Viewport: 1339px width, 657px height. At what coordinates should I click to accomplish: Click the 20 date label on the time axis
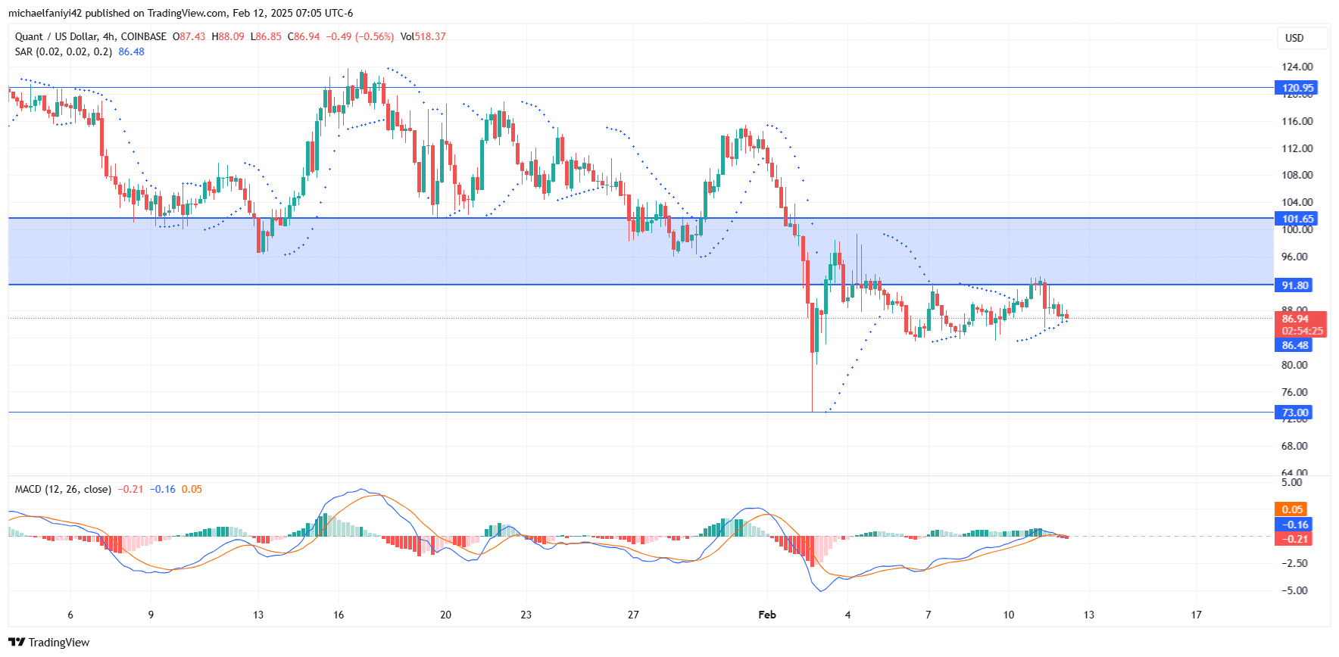click(x=445, y=615)
